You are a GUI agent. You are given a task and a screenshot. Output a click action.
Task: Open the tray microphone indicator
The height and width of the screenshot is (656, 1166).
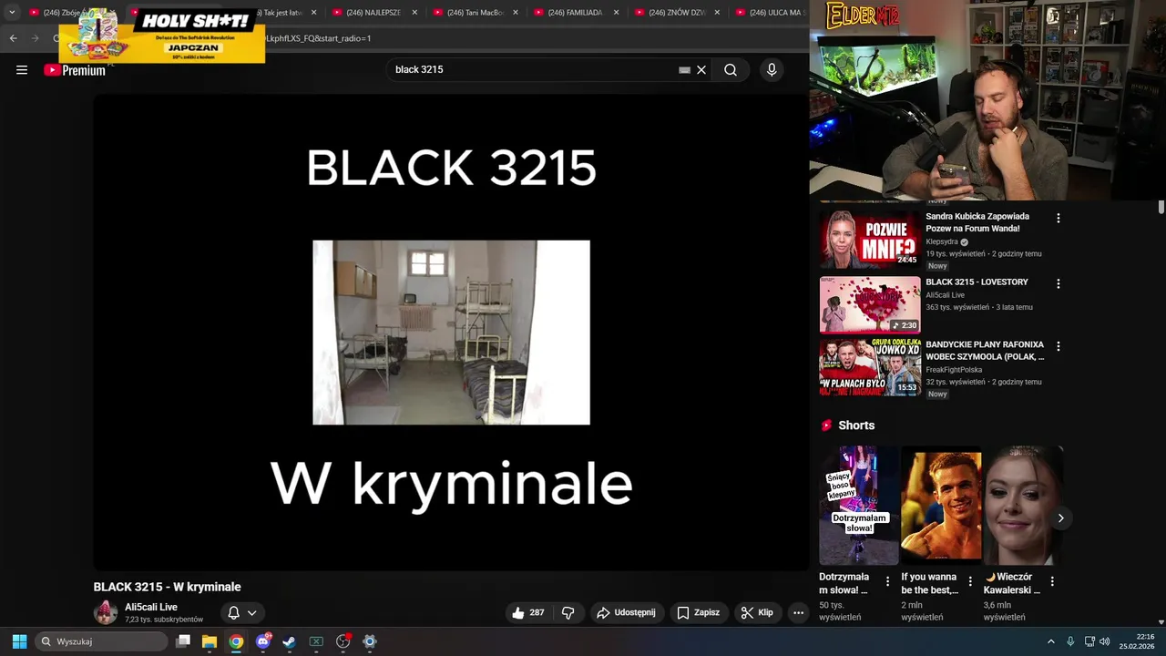[1070, 641]
